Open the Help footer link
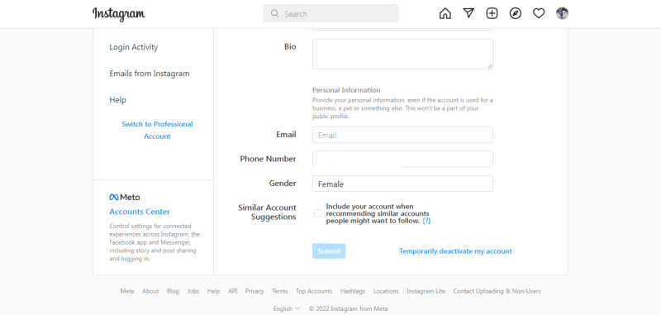This screenshot has height=315, width=661. [214, 291]
